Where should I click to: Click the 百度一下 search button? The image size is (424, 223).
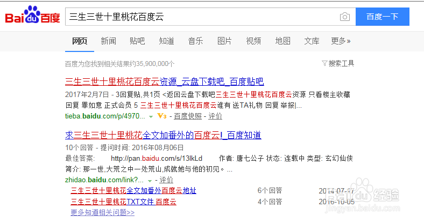click(x=383, y=17)
